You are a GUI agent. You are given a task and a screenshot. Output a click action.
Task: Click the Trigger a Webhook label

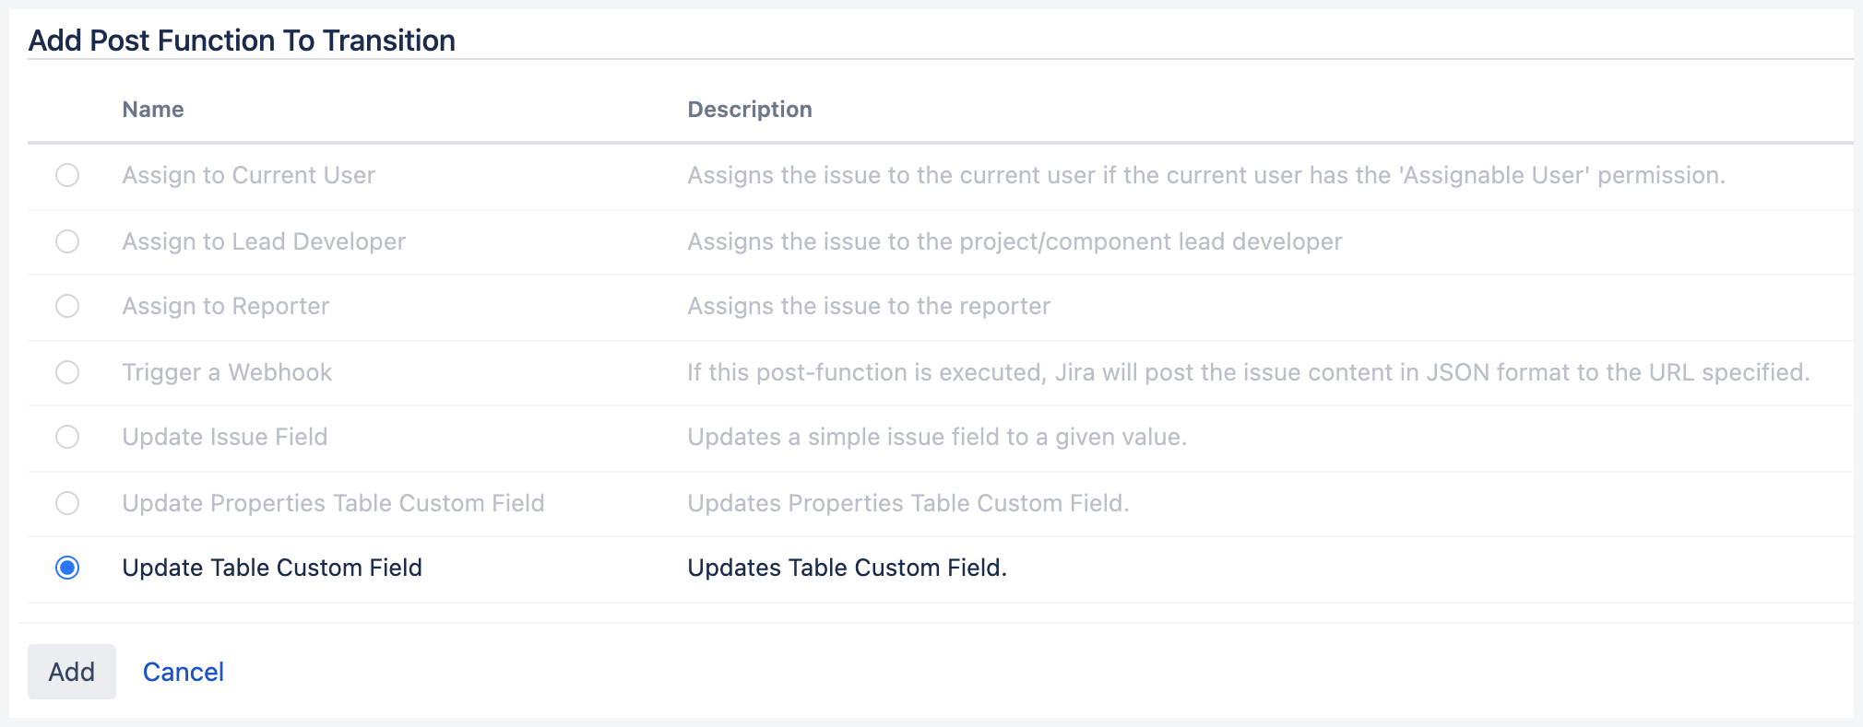(227, 372)
